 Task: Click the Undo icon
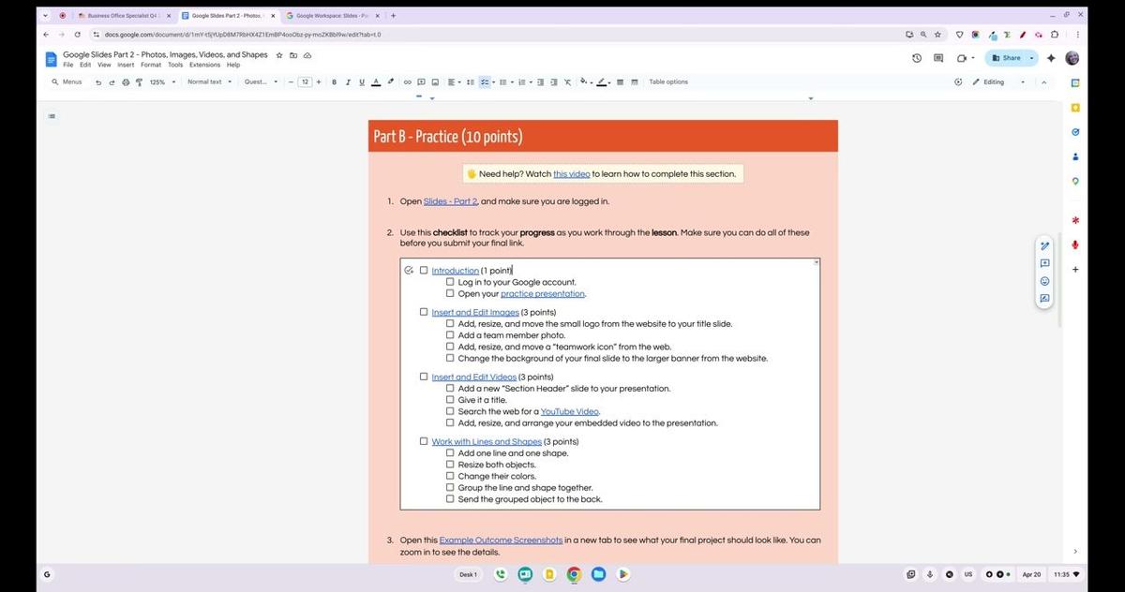(97, 81)
